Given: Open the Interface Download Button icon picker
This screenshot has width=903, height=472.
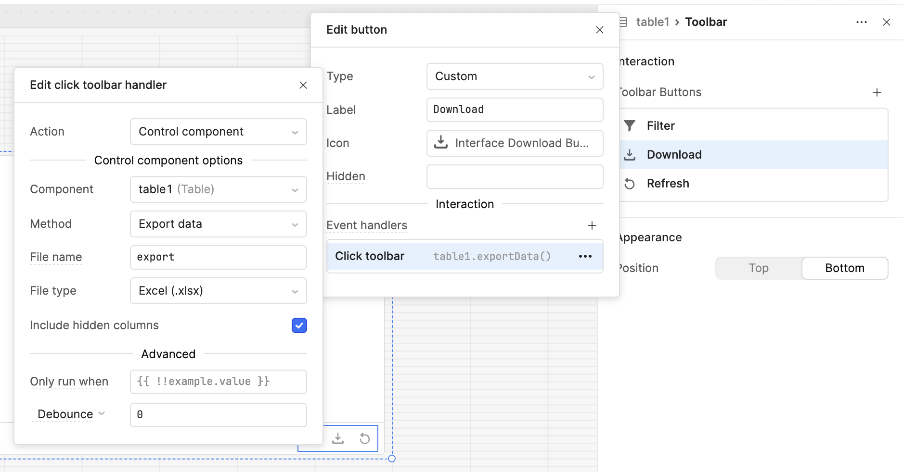Looking at the screenshot, I should (x=515, y=143).
